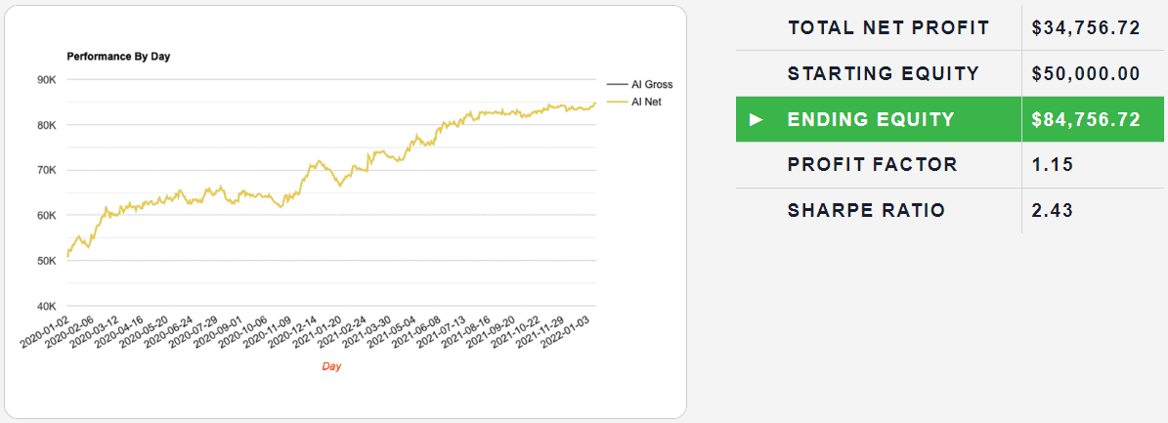Click the 2.43 Sharpe ratio value
Image resolution: width=1168 pixels, height=423 pixels.
pos(1052,210)
